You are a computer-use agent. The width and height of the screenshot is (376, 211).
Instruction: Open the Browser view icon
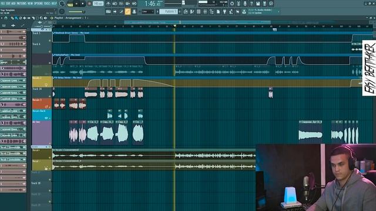[x=211, y=12]
